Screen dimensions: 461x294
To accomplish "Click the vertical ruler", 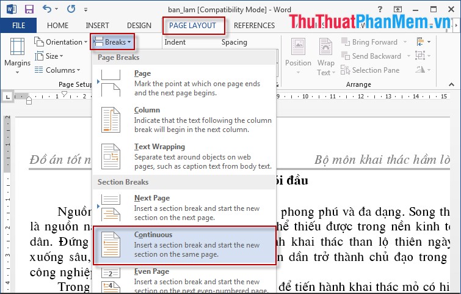I will tap(8, 203).
